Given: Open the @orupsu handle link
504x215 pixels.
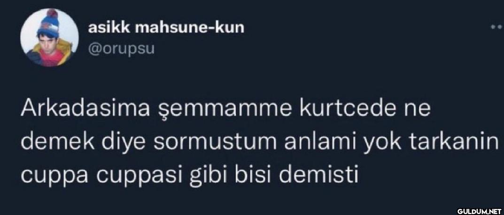Looking at the screenshot, I should tap(122, 49).
